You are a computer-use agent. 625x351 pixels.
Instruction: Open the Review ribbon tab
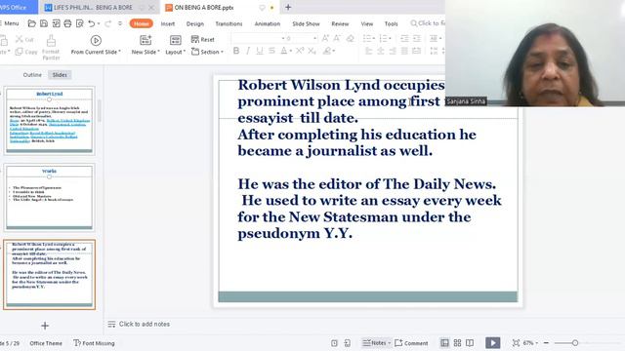(x=340, y=23)
